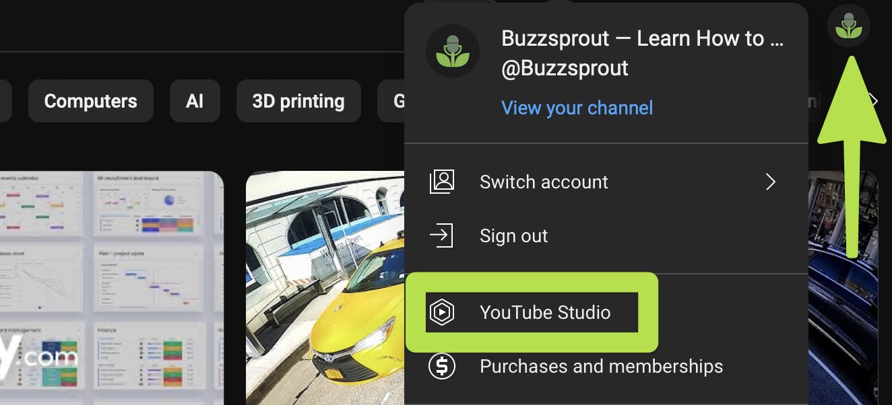Screen dimensions: 892x405
Task: Click the YouTube Studio hexagon icon
Action: 442,312
